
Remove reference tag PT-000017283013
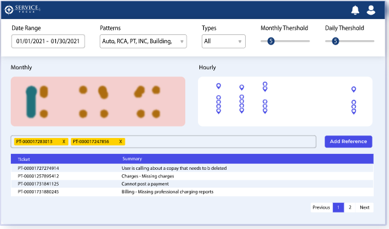point(64,141)
